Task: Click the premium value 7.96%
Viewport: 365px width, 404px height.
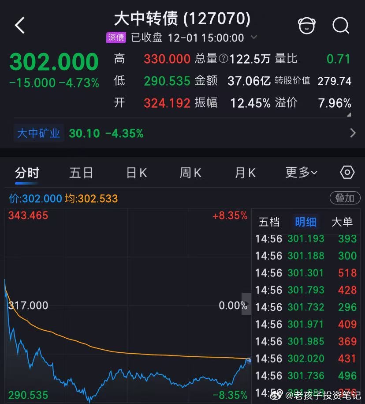Action: point(335,103)
